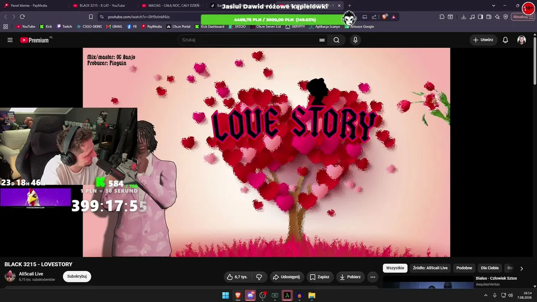Open the browser extensions puzzle icon
This screenshot has width=537, height=302.
[x=442, y=17]
